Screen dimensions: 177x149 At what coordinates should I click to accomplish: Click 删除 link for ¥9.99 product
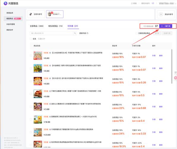pyautogui.click(x=161, y=94)
